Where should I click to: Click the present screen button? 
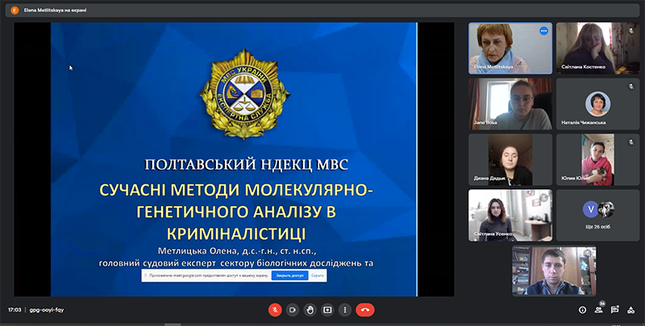[x=327, y=310]
